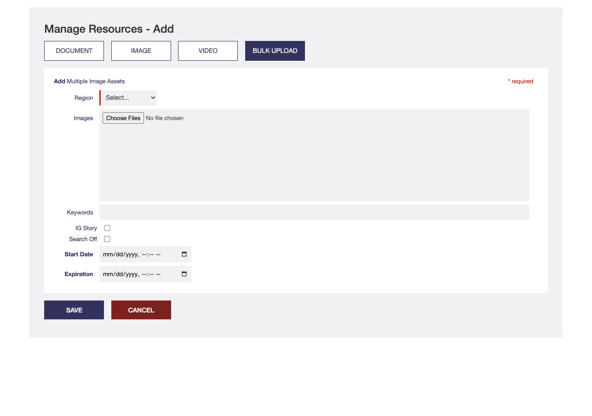Switch to the Document tab
This screenshot has width=592, height=416.
click(x=74, y=51)
